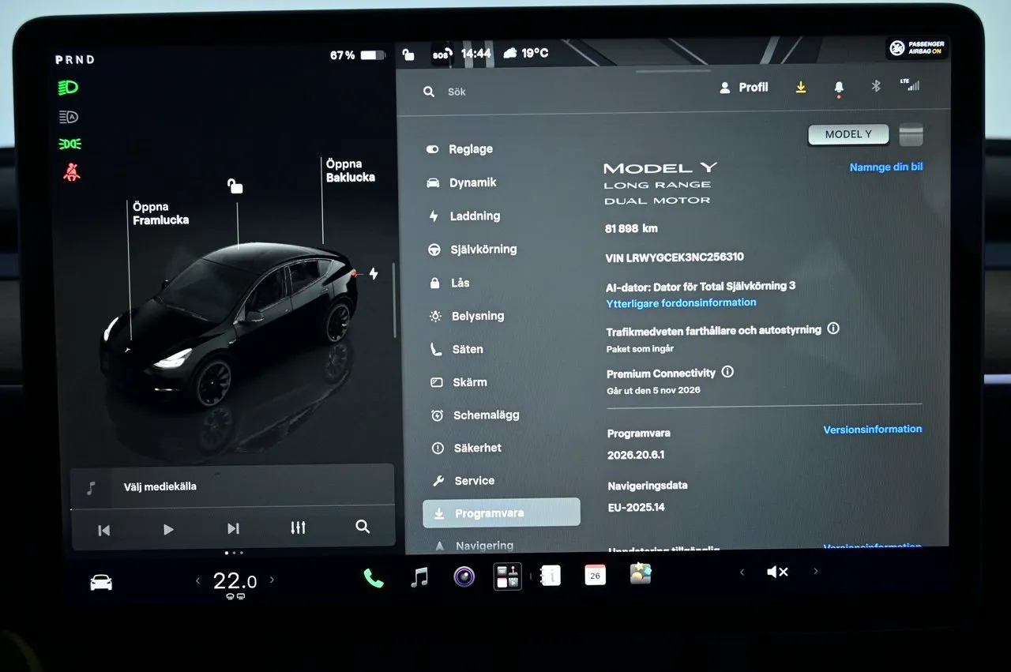This screenshot has height=672, width=1011.
Task: Open the music app in the dock
Action: tap(419, 577)
